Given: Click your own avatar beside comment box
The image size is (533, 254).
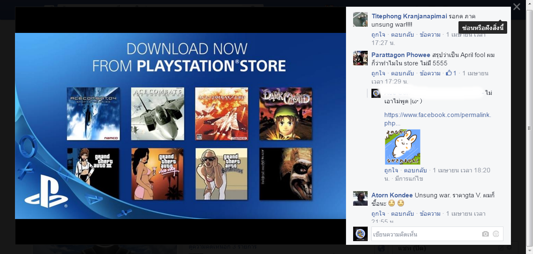Looking at the screenshot, I should coord(360,234).
